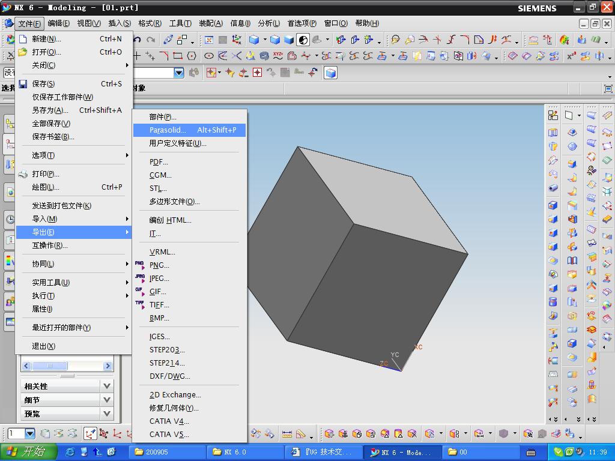This screenshot has height=461, width=615.
Task: Open the selection filter dropdown arrow
Action: [x=178, y=73]
